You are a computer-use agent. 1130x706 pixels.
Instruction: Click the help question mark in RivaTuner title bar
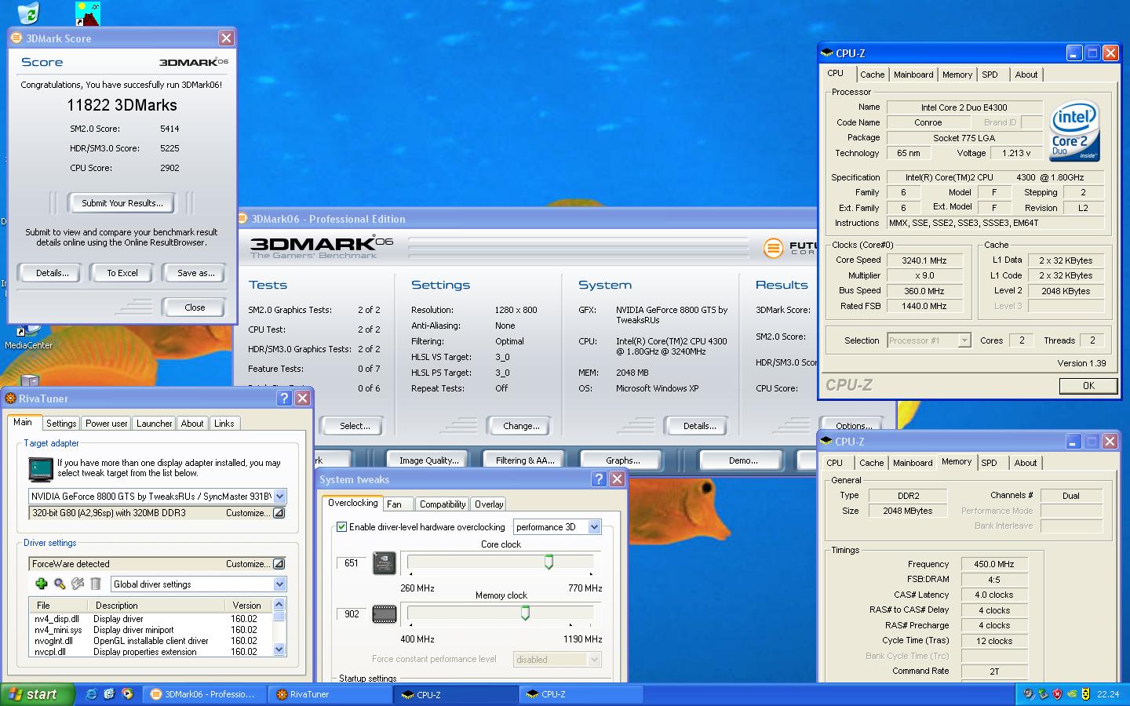[285, 398]
